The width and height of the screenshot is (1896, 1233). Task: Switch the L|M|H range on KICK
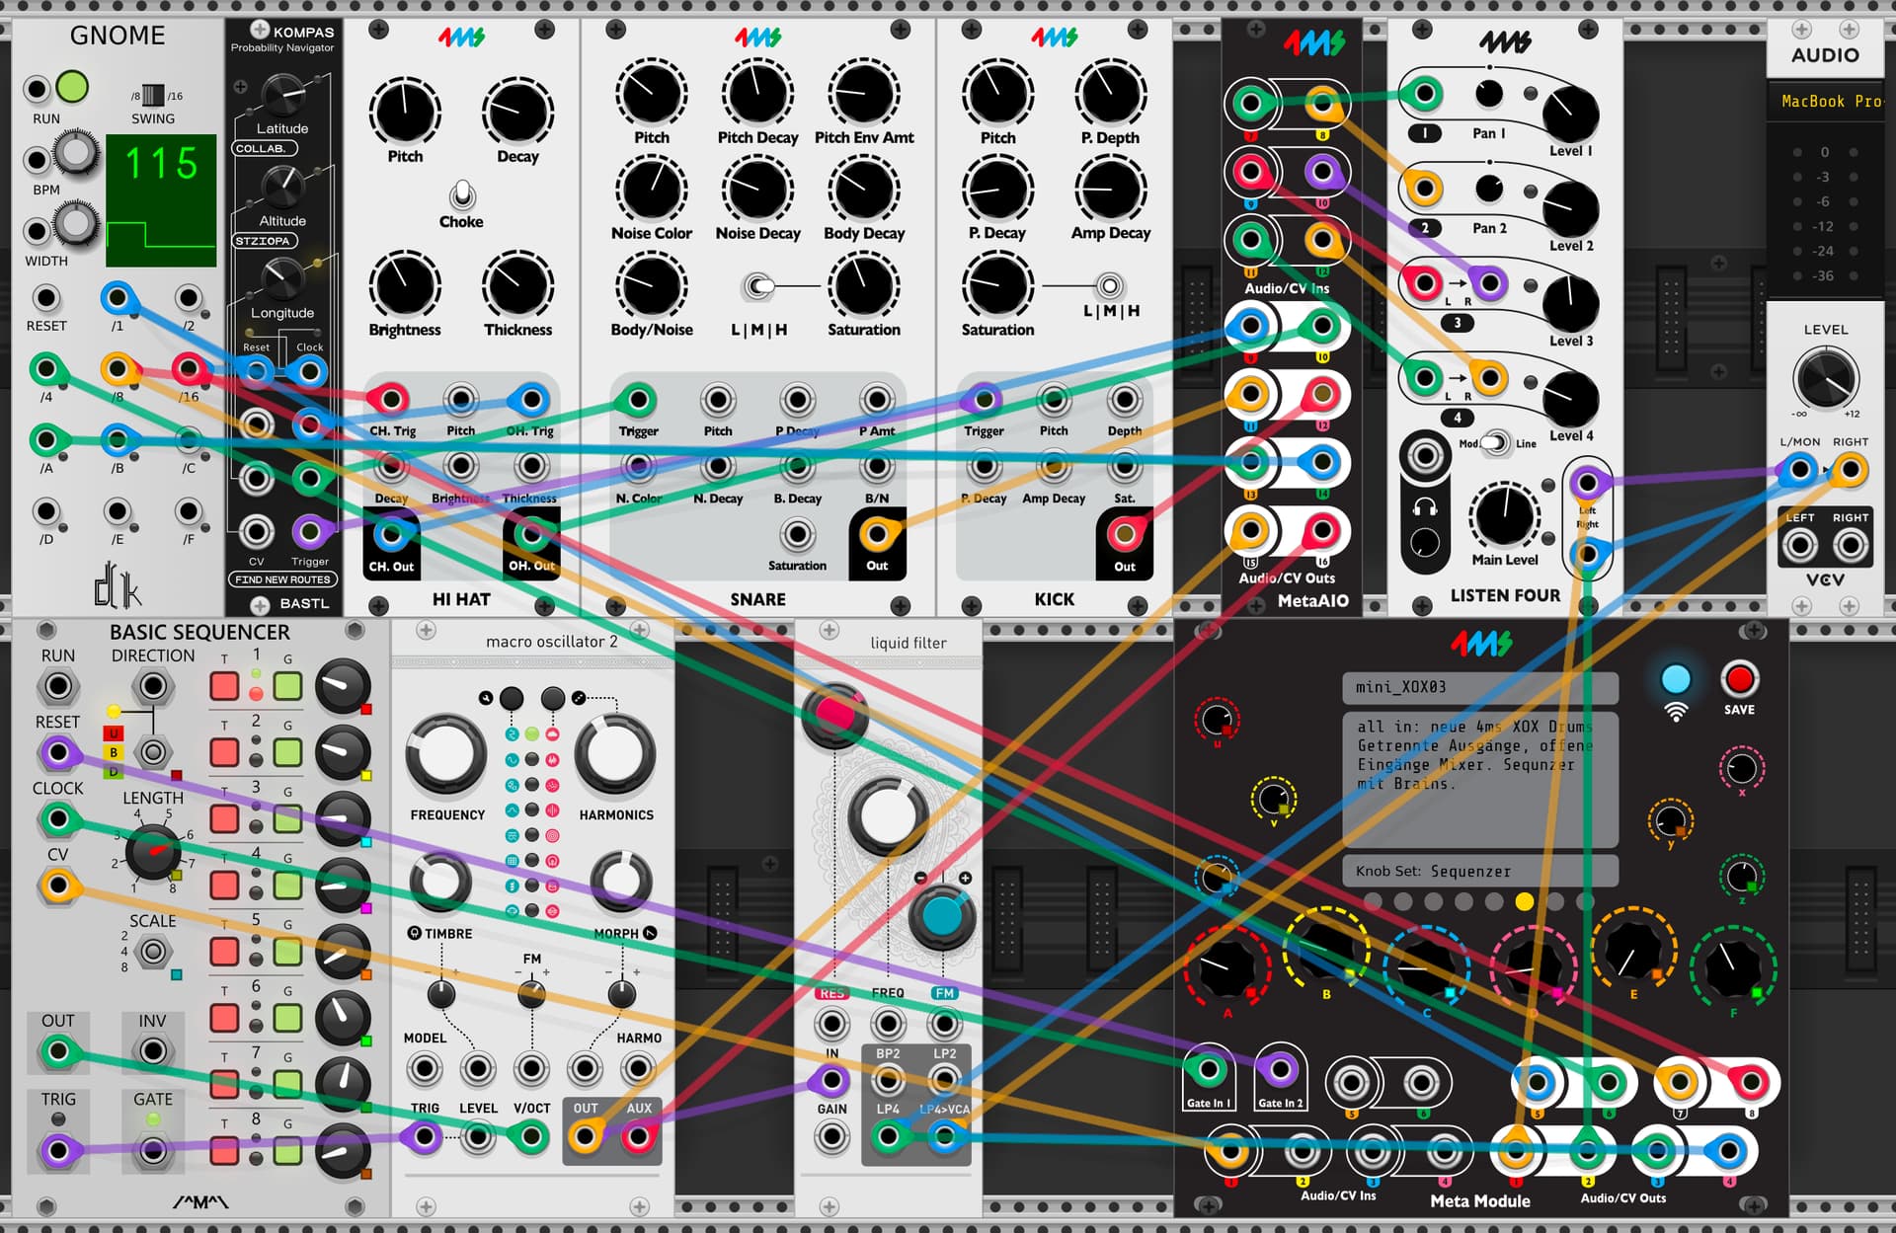point(1110,286)
